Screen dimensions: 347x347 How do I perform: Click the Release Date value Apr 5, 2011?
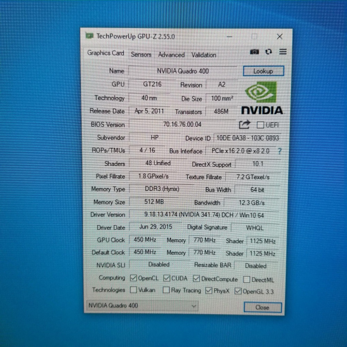pos(149,111)
